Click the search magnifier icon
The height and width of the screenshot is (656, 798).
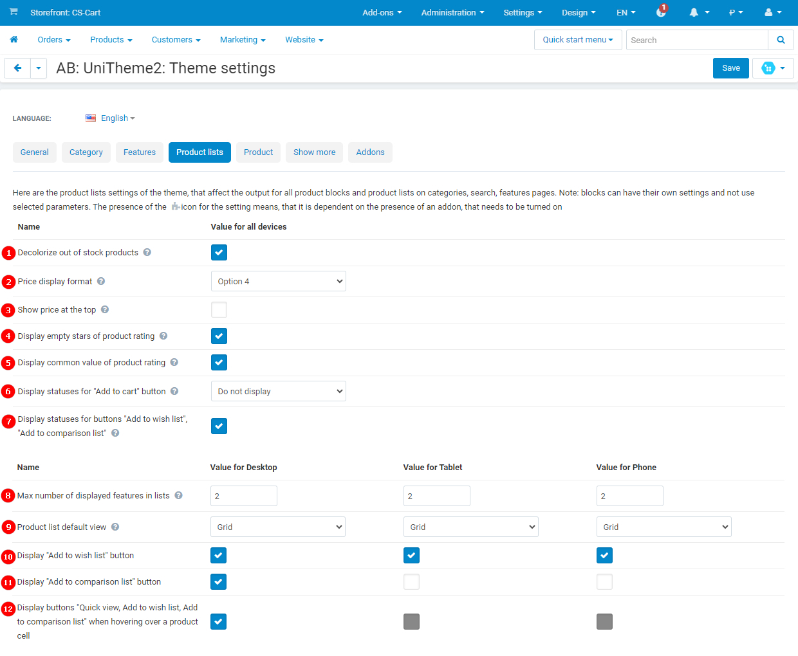pos(781,40)
